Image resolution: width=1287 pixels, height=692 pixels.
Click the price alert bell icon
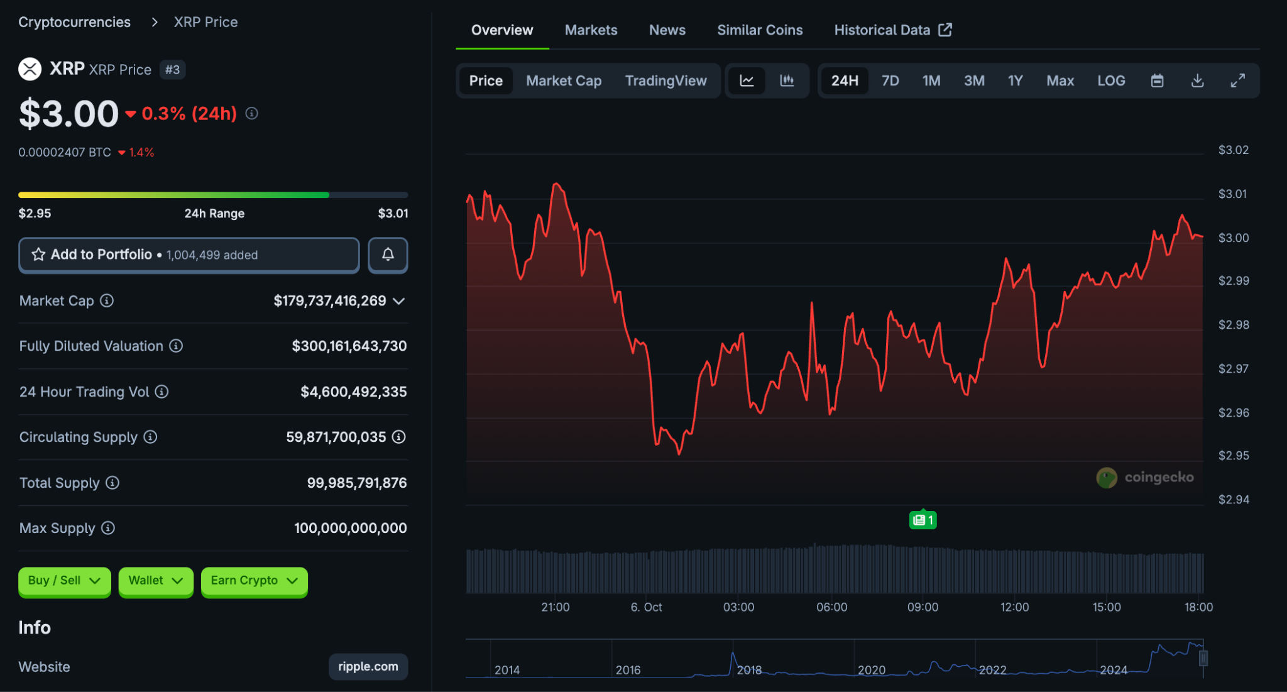click(388, 255)
